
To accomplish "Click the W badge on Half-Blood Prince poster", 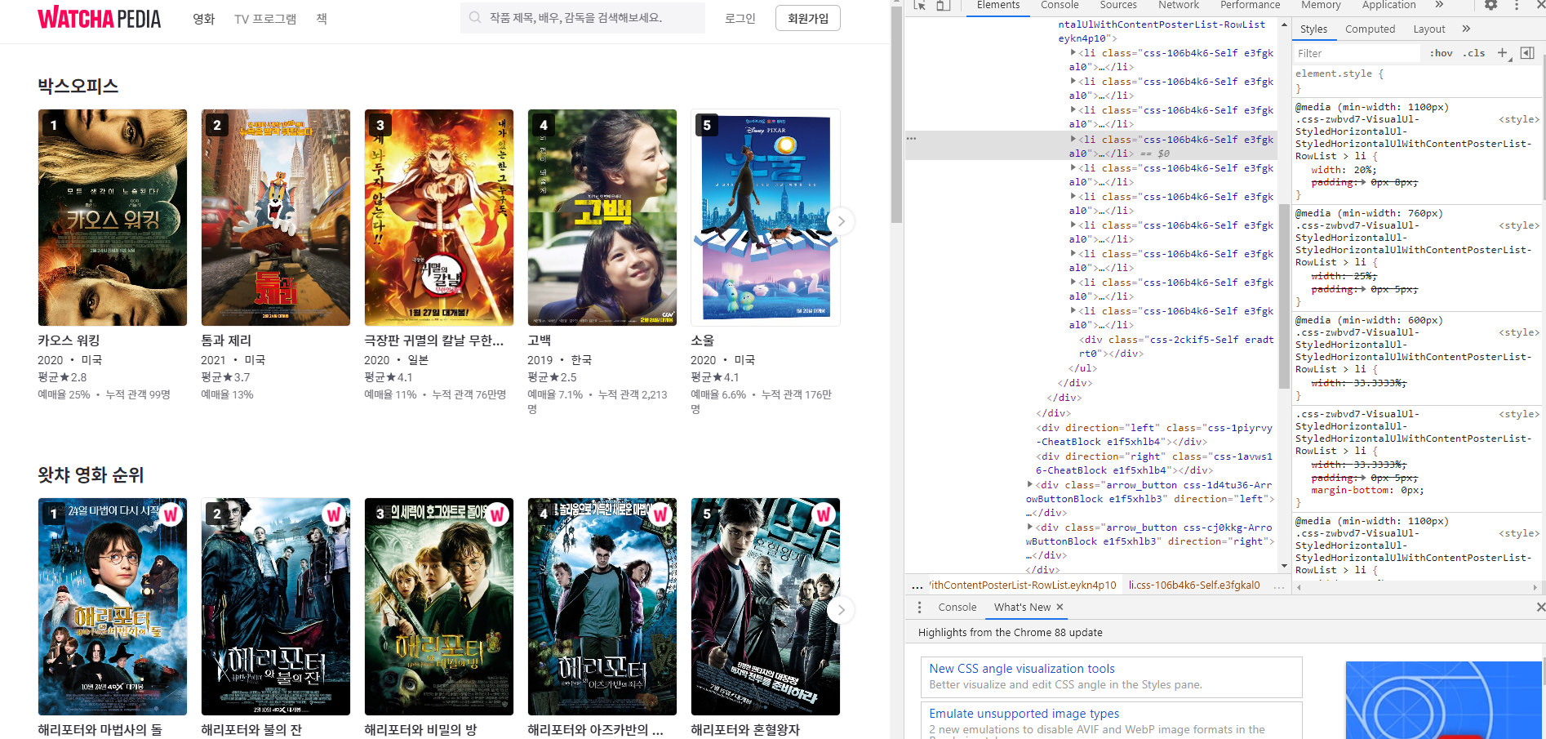I will tap(824, 514).
